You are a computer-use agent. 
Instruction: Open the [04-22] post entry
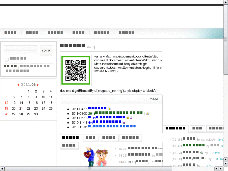point(139,155)
